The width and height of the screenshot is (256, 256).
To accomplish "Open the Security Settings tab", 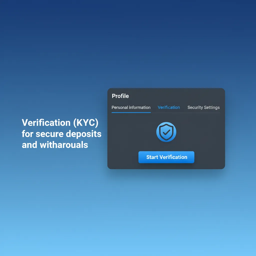I will coord(203,107).
